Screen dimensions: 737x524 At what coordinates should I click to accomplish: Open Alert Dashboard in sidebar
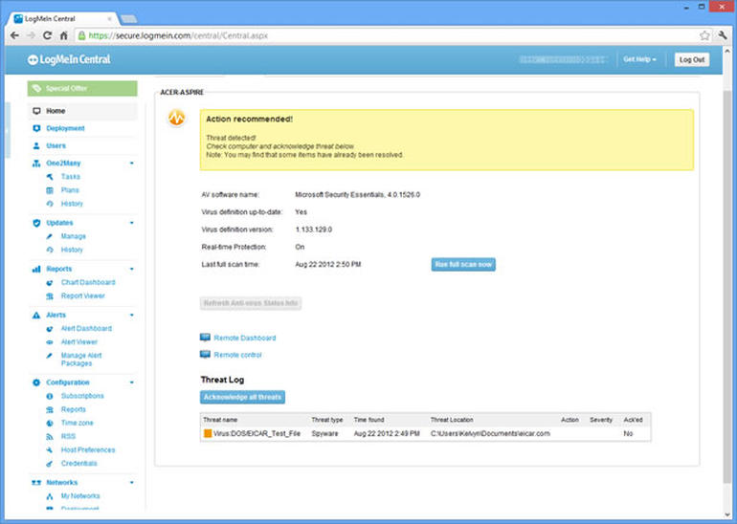[86, 328]
